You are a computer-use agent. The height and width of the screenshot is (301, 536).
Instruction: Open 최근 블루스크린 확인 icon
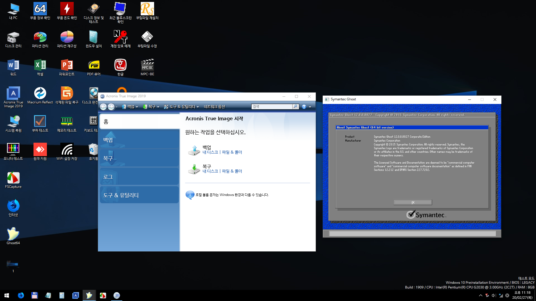(120, 13)
